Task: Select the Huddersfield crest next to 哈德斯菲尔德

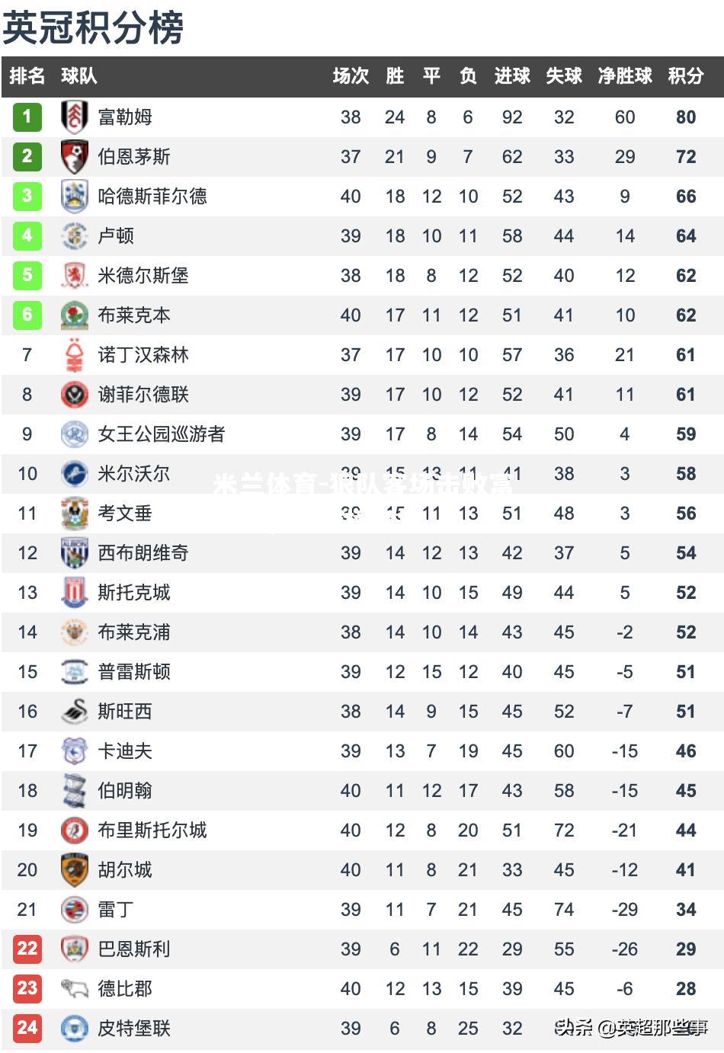Action: tap(74, 196)
